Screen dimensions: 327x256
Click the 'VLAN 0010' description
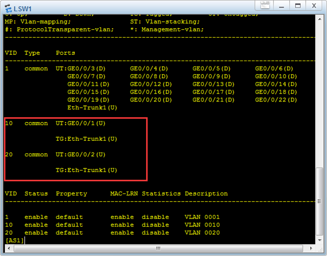(x=202, y=225)
